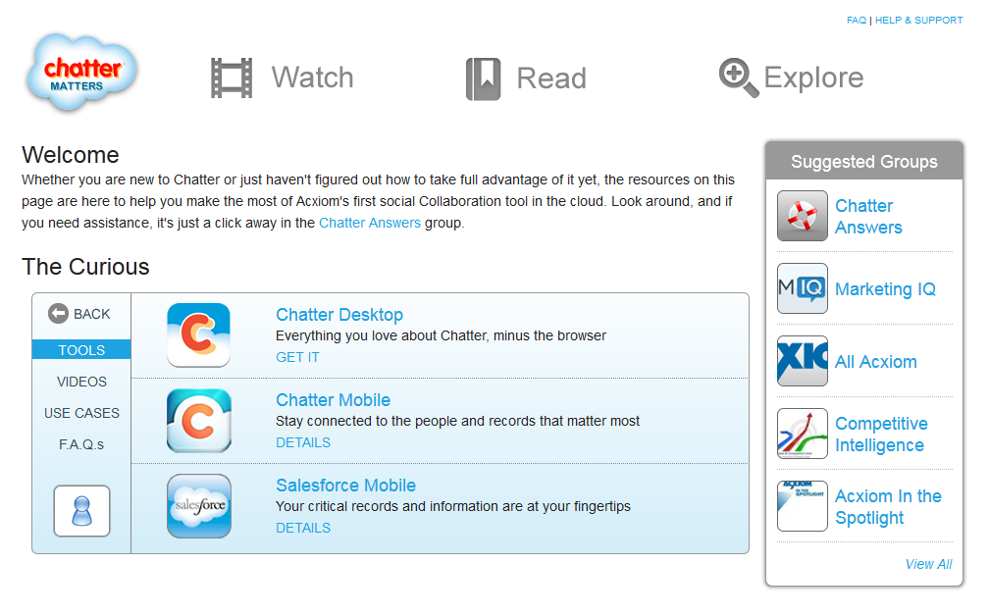Viewport: 989px width, 615px height.
Task: Click DETAILS under Salesforce Mobile
Action: click(x=303, y=528)
